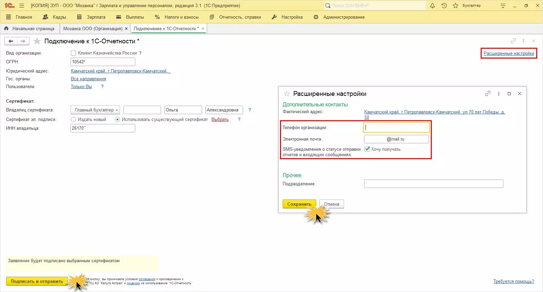Screen dimensions: 543x292
Task: Open the Отчетность, справки section
Action: [235, 17]
